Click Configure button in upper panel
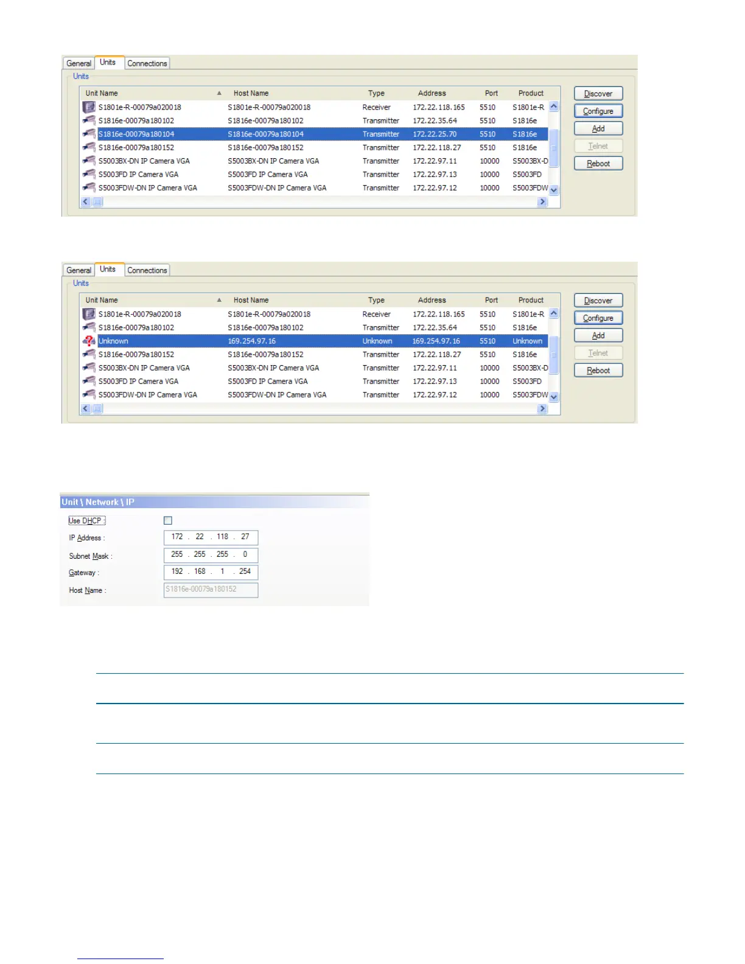This screenshot has height=964, width=745. tap(598, 111)
